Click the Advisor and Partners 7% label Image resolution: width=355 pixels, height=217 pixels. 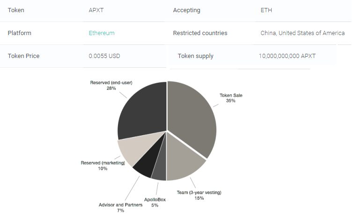[x=120, y=208]
